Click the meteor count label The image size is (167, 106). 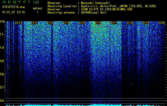pyautogui.click(x=38, y=8)
